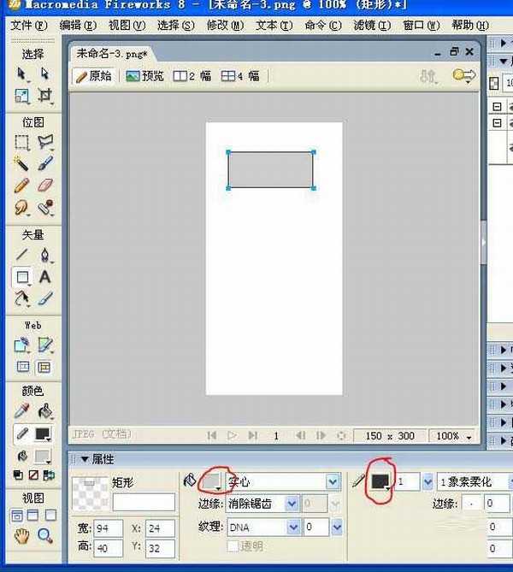Collapse the 属性 panel
The width and height of the screenshot is (513, 572).
[85, 460]
